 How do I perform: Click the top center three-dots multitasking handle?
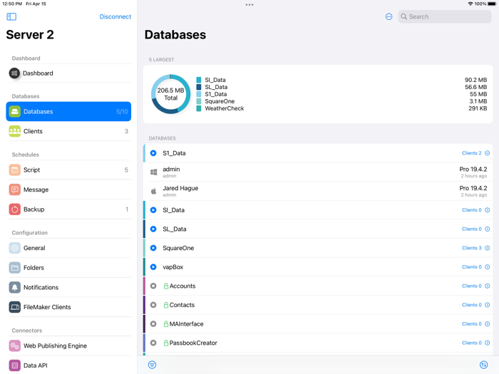pyautogui.click(x=249, y=5)
